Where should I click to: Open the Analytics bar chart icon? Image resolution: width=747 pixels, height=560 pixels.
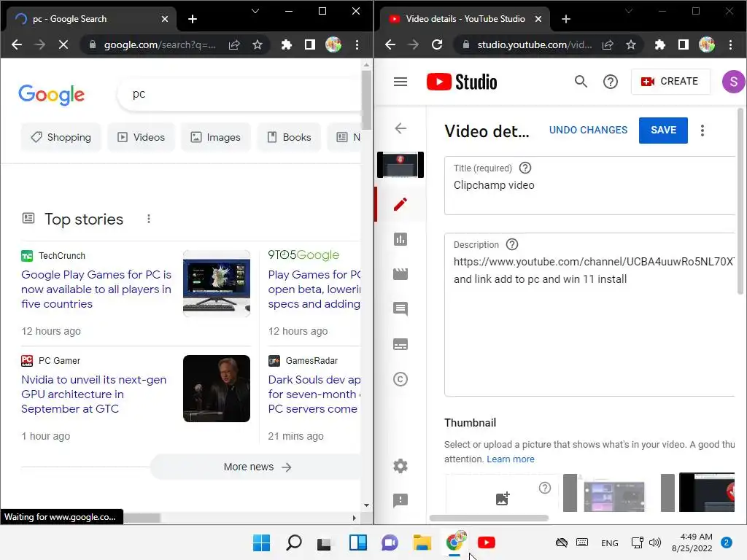[x=400, y=239]
